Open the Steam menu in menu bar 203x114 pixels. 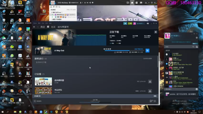coord(35,23)
